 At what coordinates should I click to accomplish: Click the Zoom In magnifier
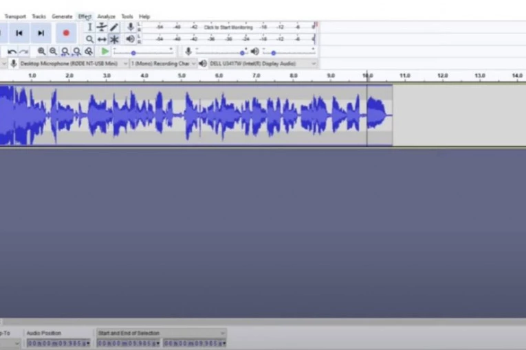pyautogui.click(x=41, y=51)
